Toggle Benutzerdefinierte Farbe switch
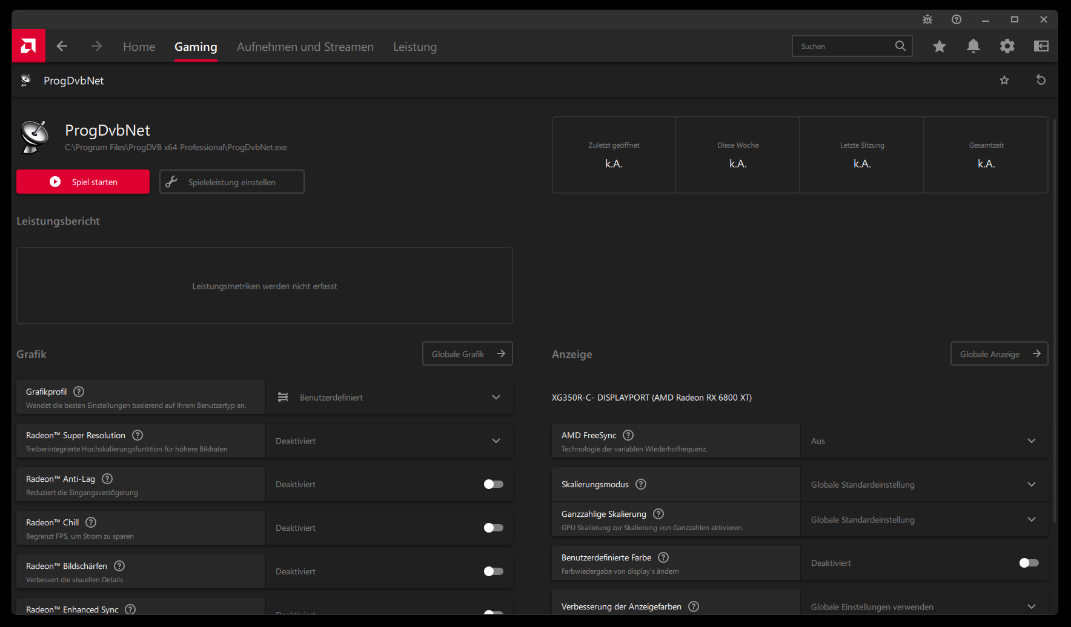1071x627 pixels. pyautogui.click(x=1029, y=563)
